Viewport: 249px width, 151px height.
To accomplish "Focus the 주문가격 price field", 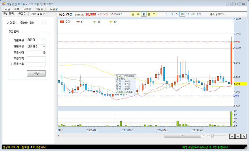I will point(36,59).
